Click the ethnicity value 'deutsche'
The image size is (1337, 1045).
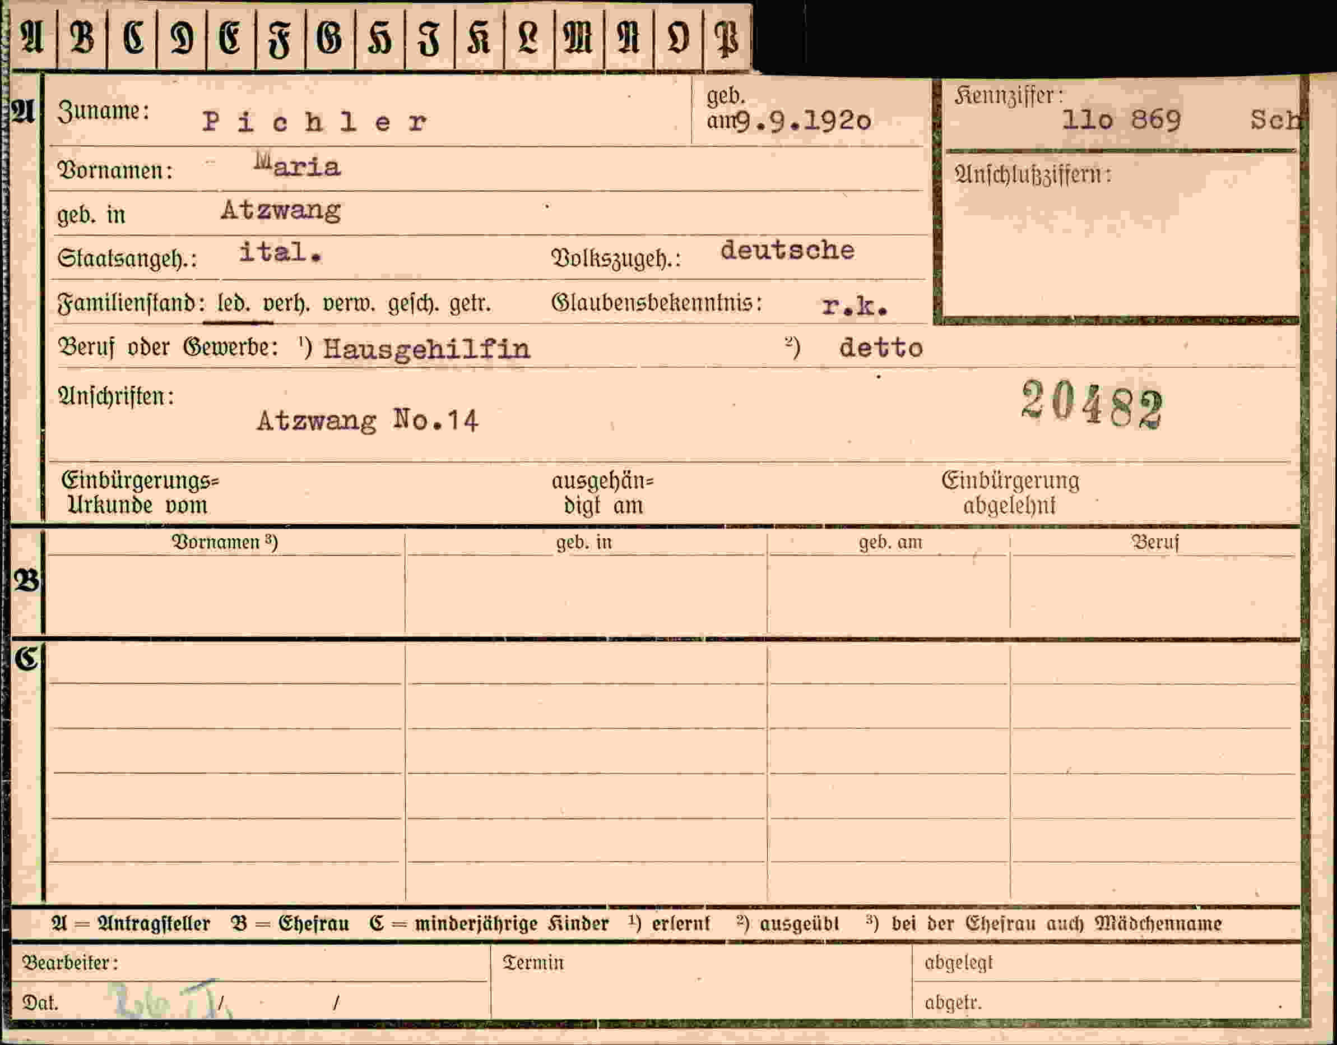coord(787,250)
